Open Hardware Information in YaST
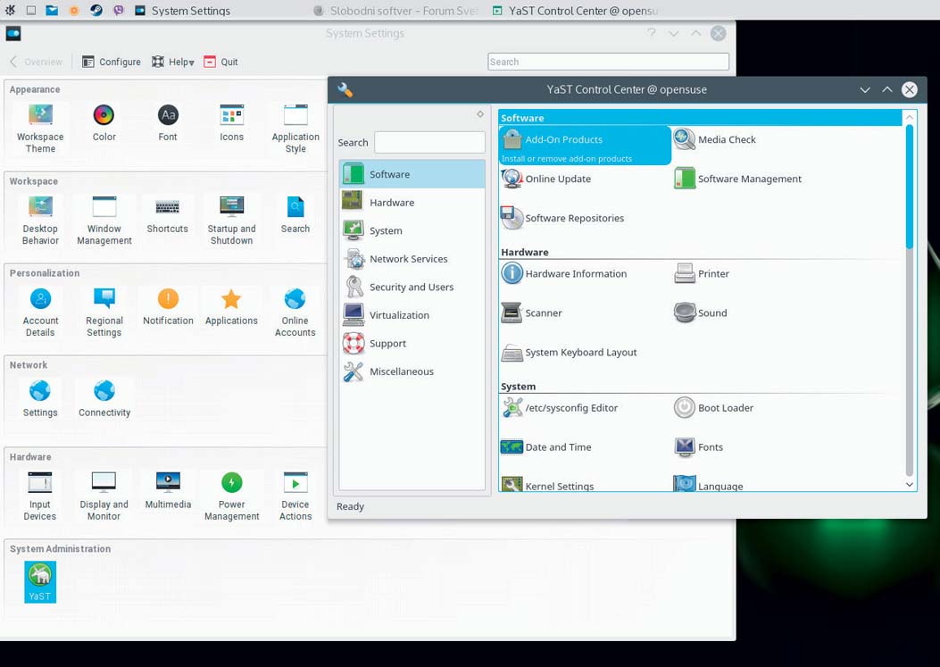This screenshot has width=940, height=667. click(563, 273)
